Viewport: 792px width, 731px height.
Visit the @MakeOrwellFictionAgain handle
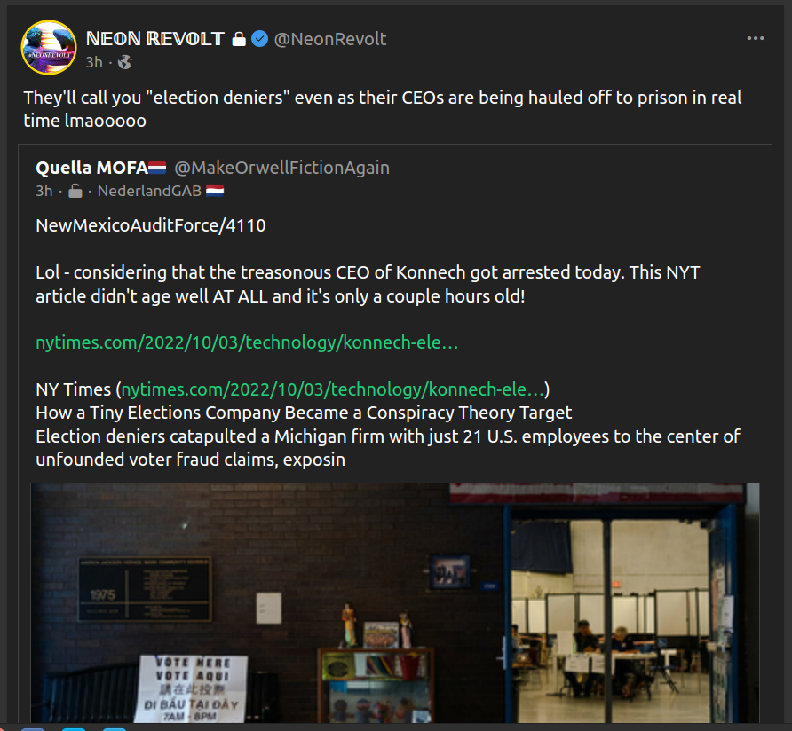click(x=281, y=168)
